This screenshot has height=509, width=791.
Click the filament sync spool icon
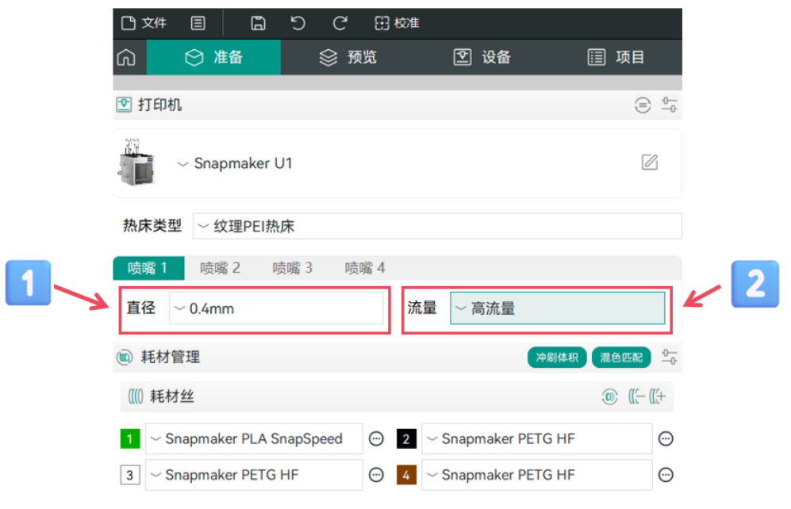click(x=610, y=397)
